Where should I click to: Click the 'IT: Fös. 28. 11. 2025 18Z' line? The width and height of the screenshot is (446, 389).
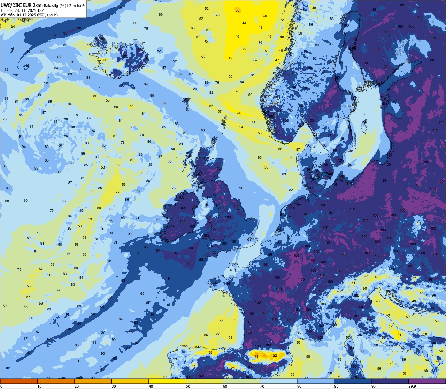click(22, 10)
